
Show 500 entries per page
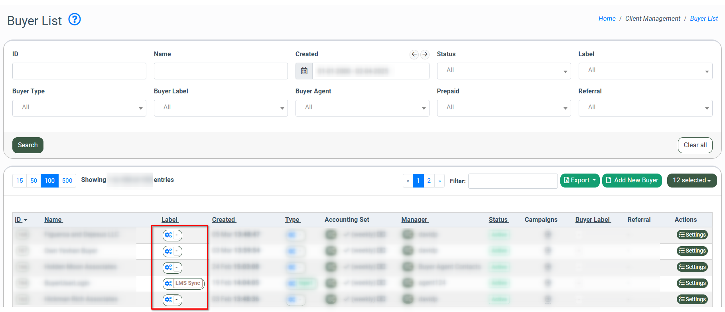coord(67,181)
